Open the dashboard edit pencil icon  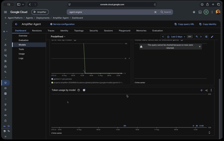point(212,37)
